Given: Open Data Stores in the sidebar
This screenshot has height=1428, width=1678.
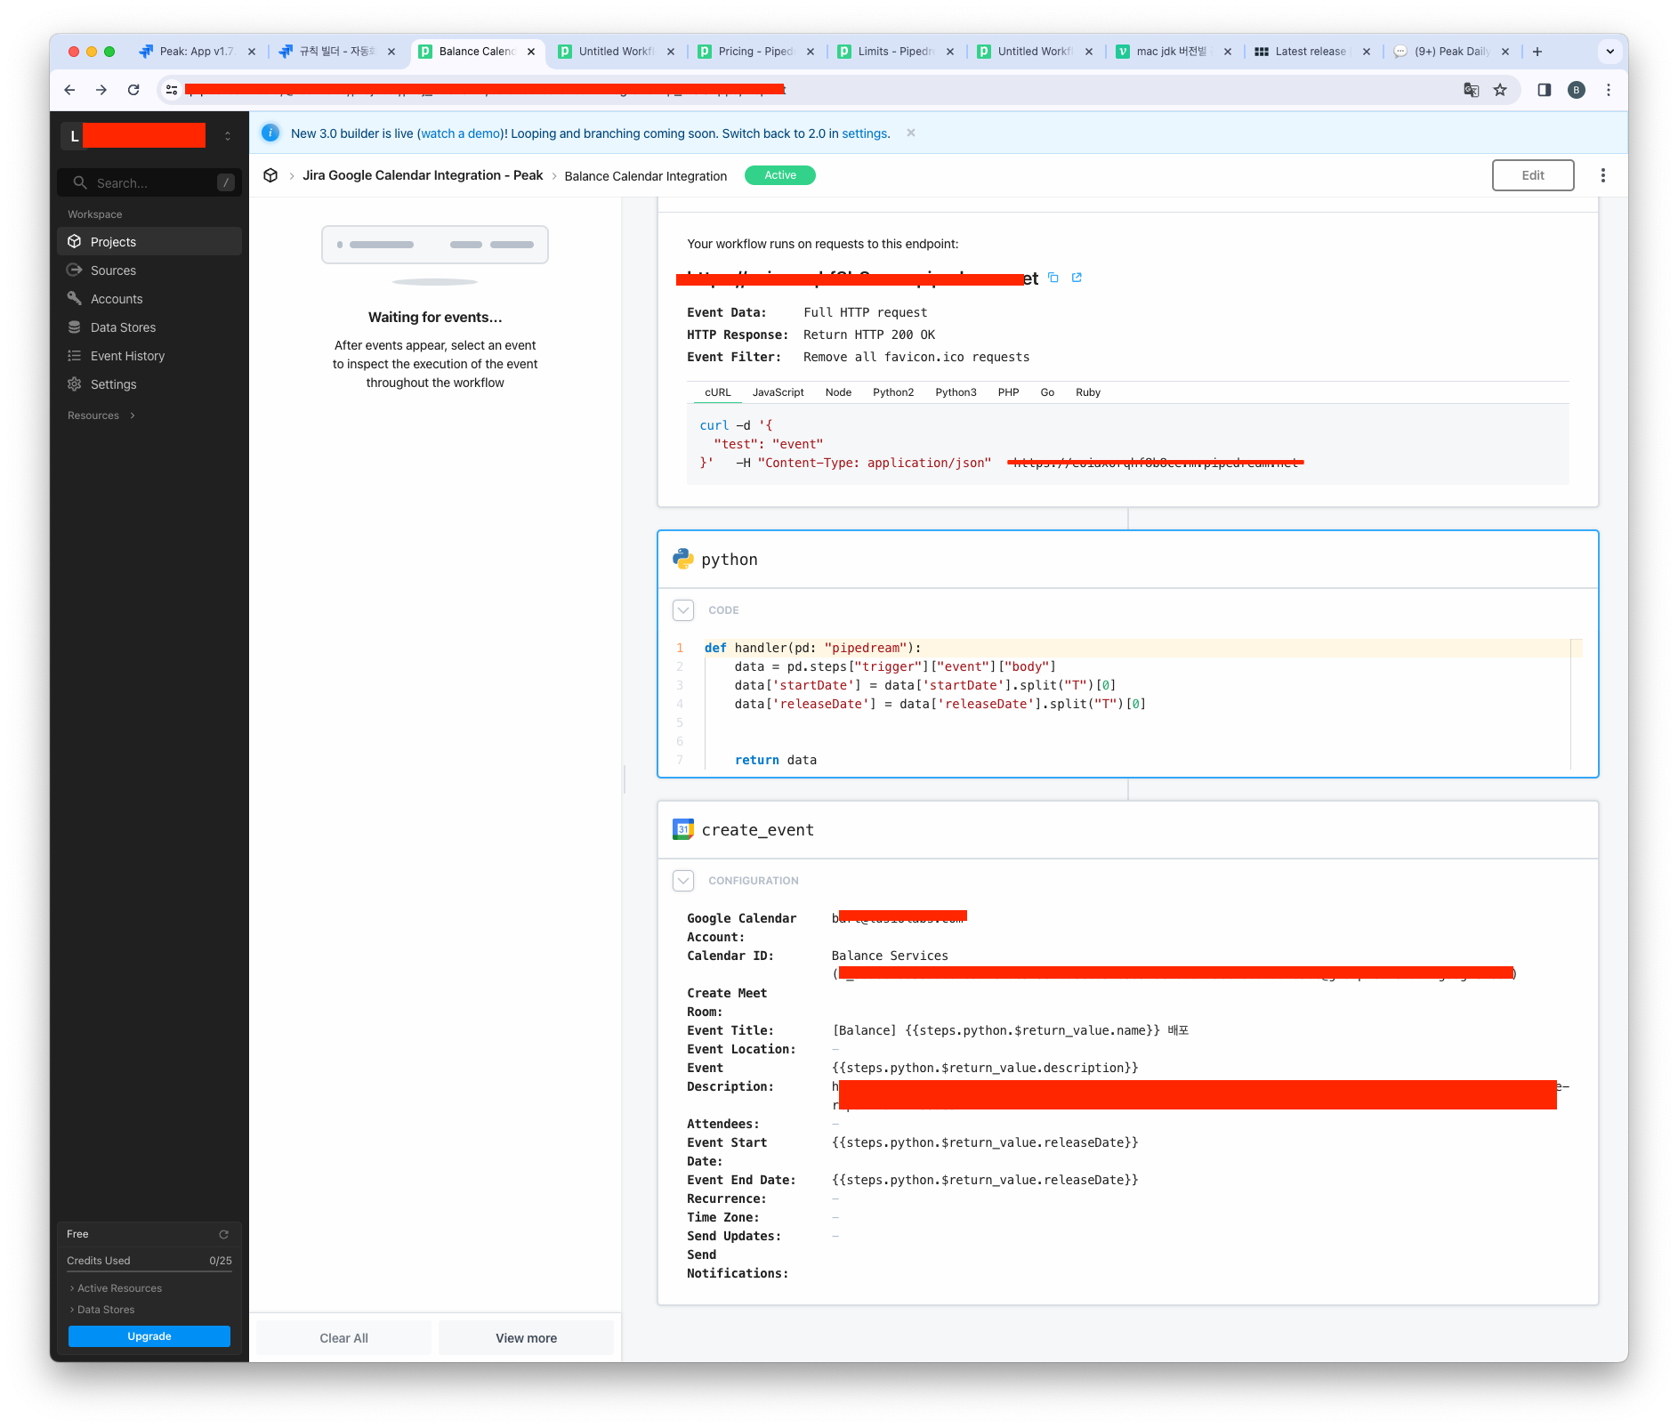Looking at the screenshot, I should (x=149, y=327).
